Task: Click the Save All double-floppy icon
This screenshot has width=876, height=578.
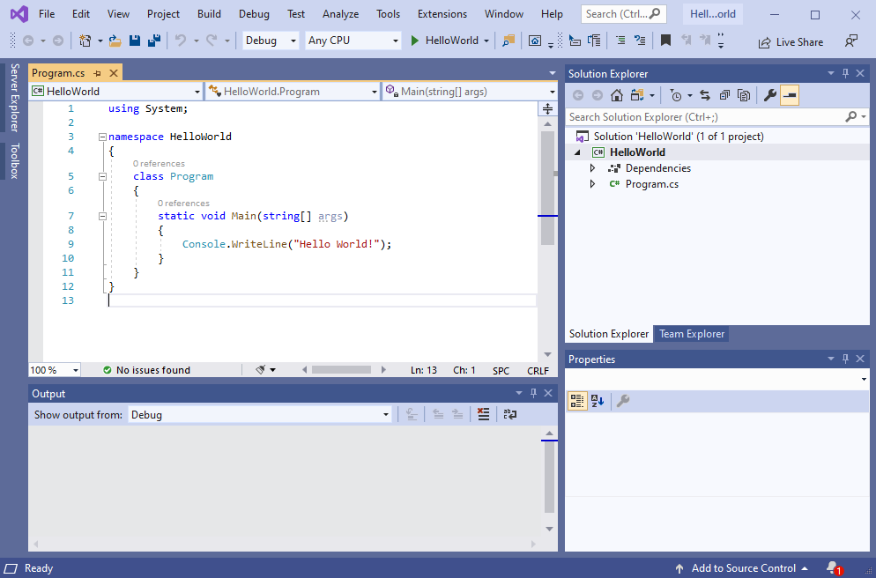Action: click(154, 41)
